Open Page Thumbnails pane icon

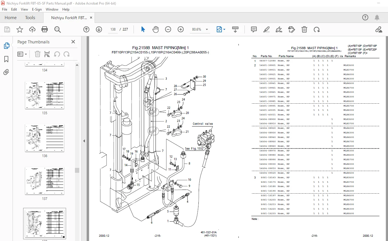pos(6,46)
